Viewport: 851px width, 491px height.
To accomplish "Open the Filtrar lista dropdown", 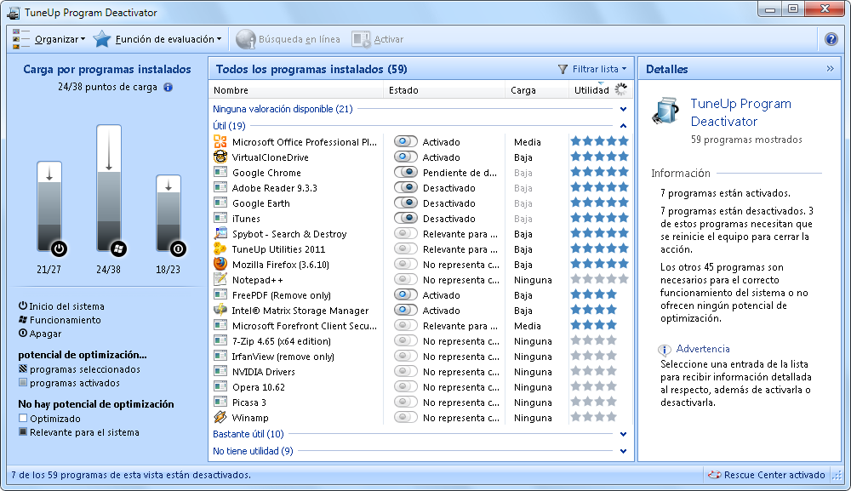I will click(x=592, y=69).
